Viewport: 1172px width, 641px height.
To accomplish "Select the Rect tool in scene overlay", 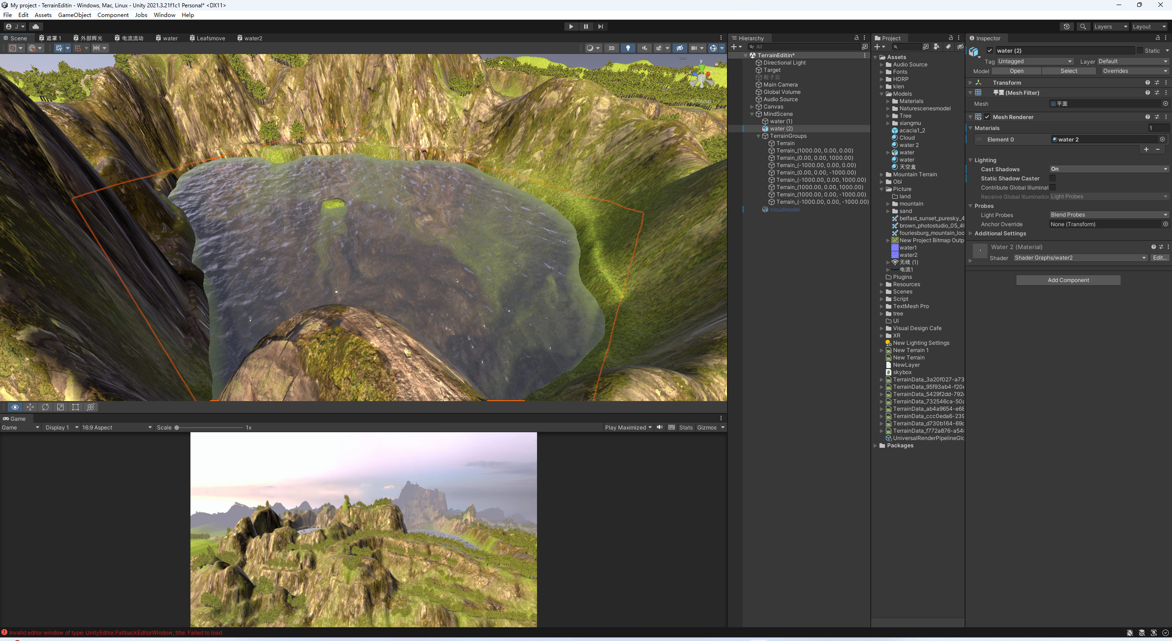I will pos(76,407).
